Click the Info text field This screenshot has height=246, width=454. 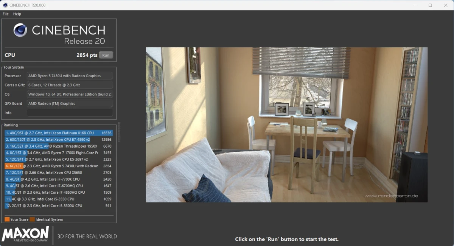(70, 113)
